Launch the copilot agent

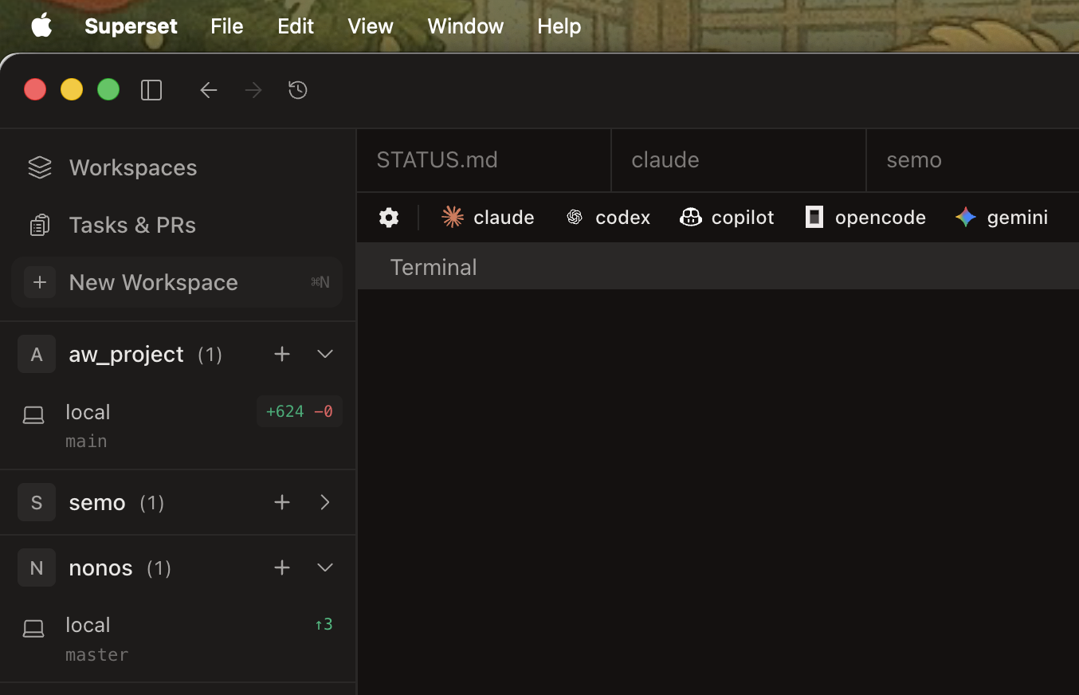click(x=727, y=218)
